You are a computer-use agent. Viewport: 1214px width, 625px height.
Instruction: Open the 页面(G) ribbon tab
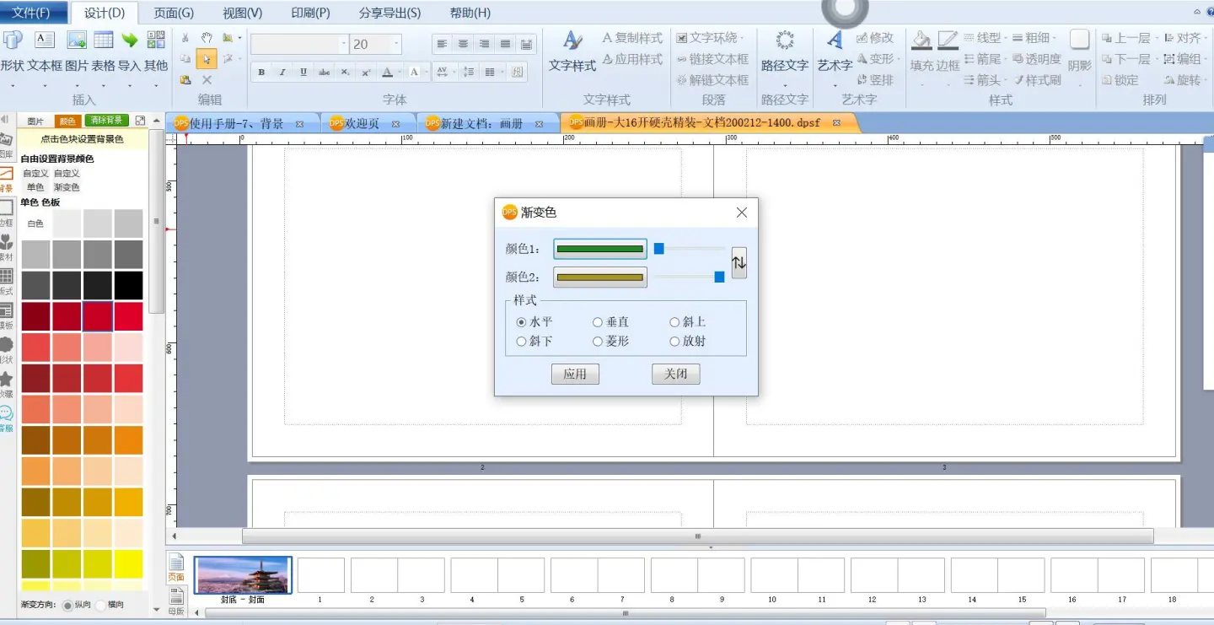174,13
